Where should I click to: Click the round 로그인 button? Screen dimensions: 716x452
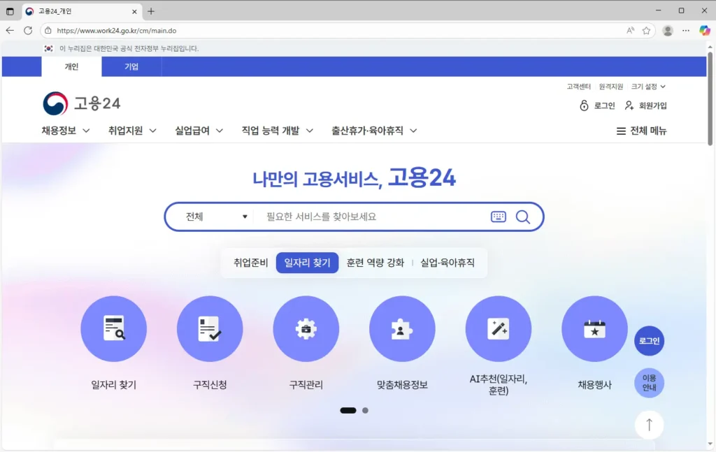[649, 342]
